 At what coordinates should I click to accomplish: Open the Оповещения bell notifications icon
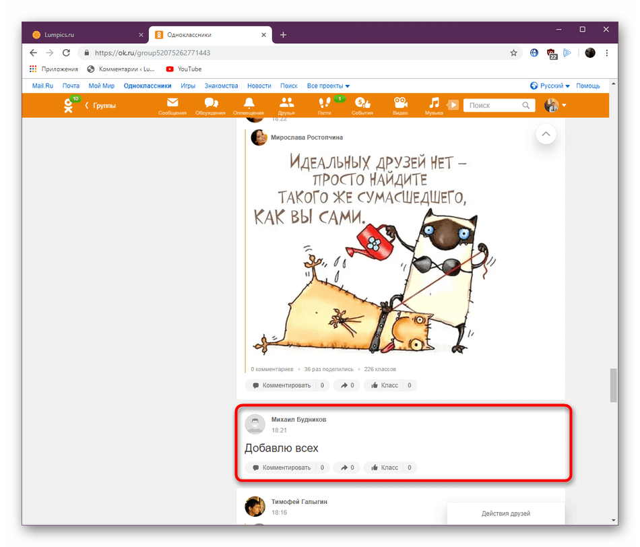(249, 106)
